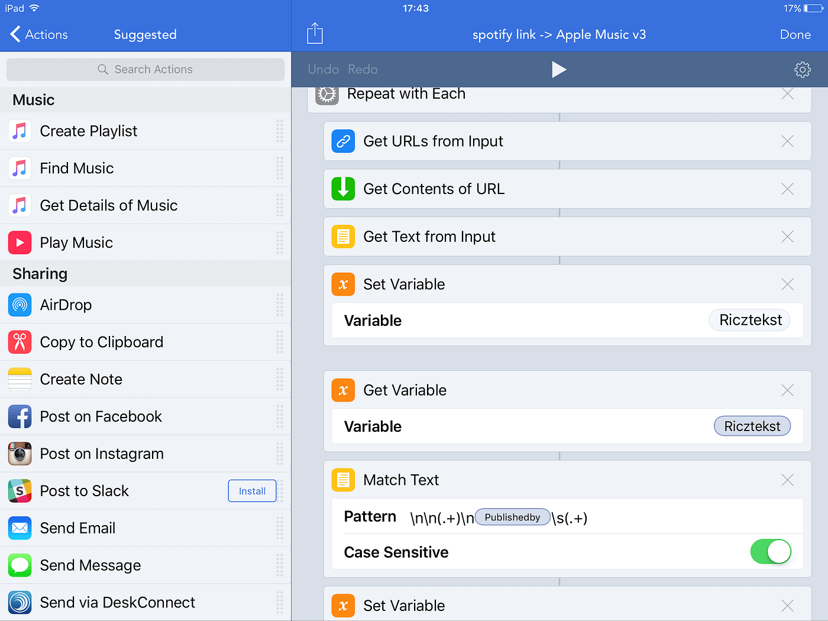Click the Copy to Clipboard icon
The image size is (828, 621).
click(x=20, y=342)
